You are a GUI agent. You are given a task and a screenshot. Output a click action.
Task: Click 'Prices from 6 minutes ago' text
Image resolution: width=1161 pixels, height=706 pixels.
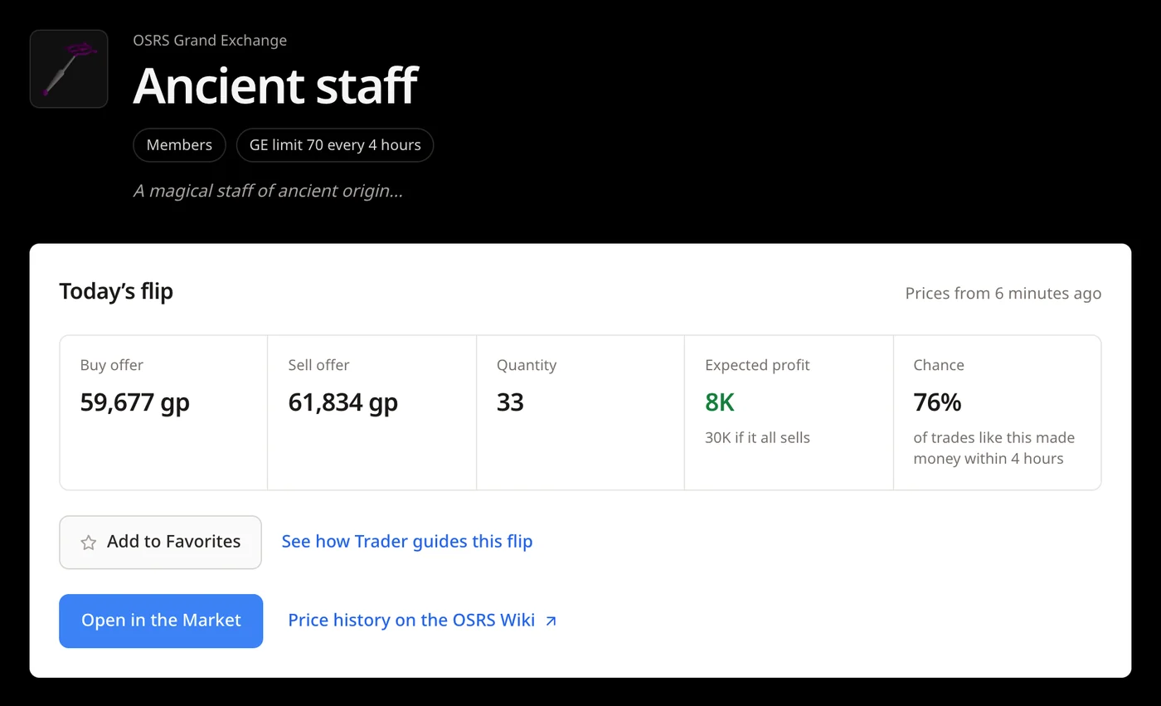(1003, 293)
